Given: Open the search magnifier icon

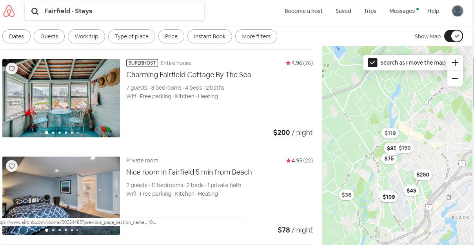Looking at the screenshot, I should tap(35, 11).
